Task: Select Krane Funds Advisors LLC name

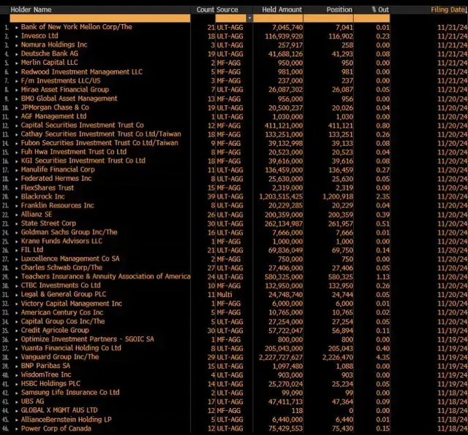Action: coord(61,241)
